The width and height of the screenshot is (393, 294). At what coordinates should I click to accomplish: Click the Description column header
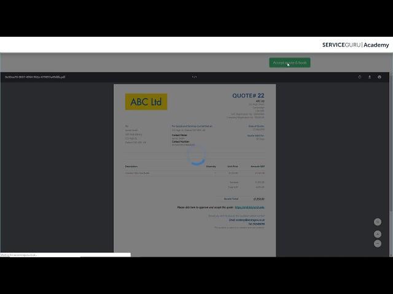point(131,166)
